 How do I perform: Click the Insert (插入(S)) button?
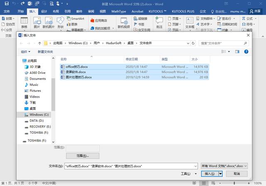[x=209, y=174]
